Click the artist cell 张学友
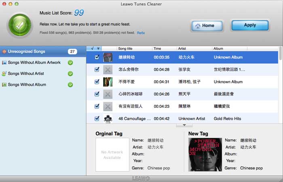 click(x=184, y=69)
